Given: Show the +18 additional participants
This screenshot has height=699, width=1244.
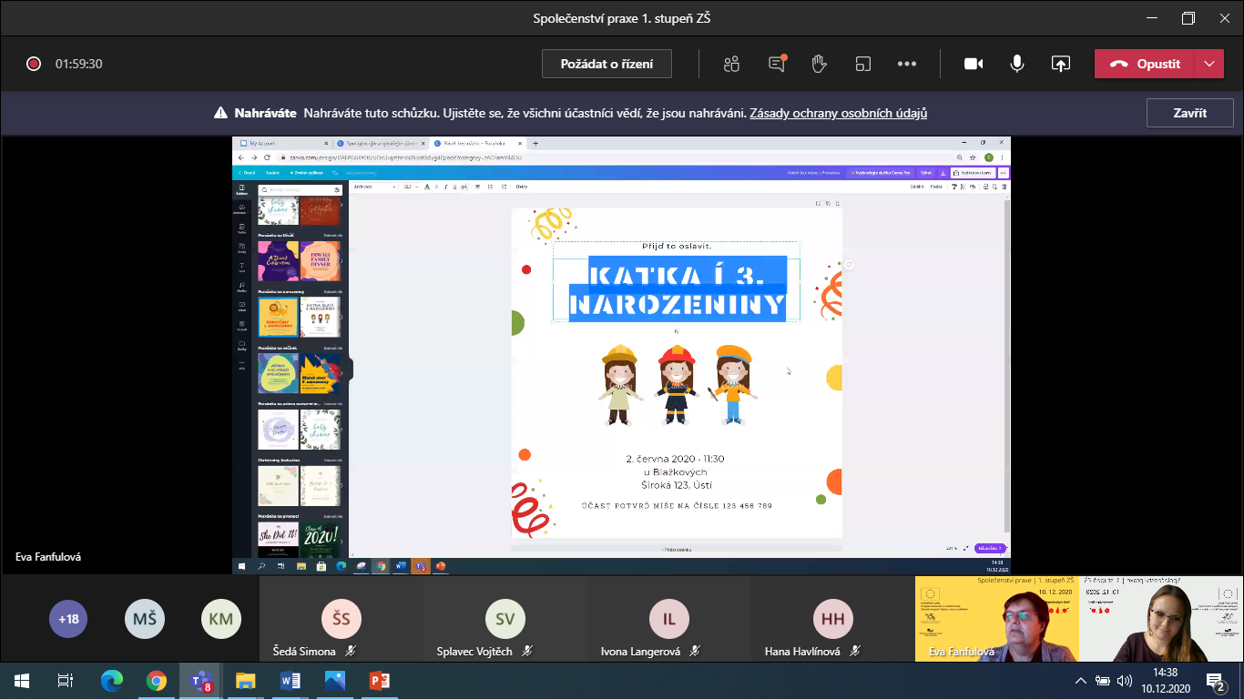Looking at the screenshot, I should click(68, 619).
